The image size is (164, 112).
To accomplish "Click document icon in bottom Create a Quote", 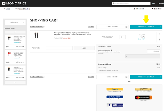I will 126,77.
